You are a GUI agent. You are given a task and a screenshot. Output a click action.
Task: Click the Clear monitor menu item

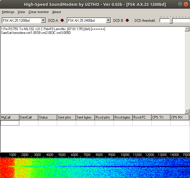(x=39, y=12)
